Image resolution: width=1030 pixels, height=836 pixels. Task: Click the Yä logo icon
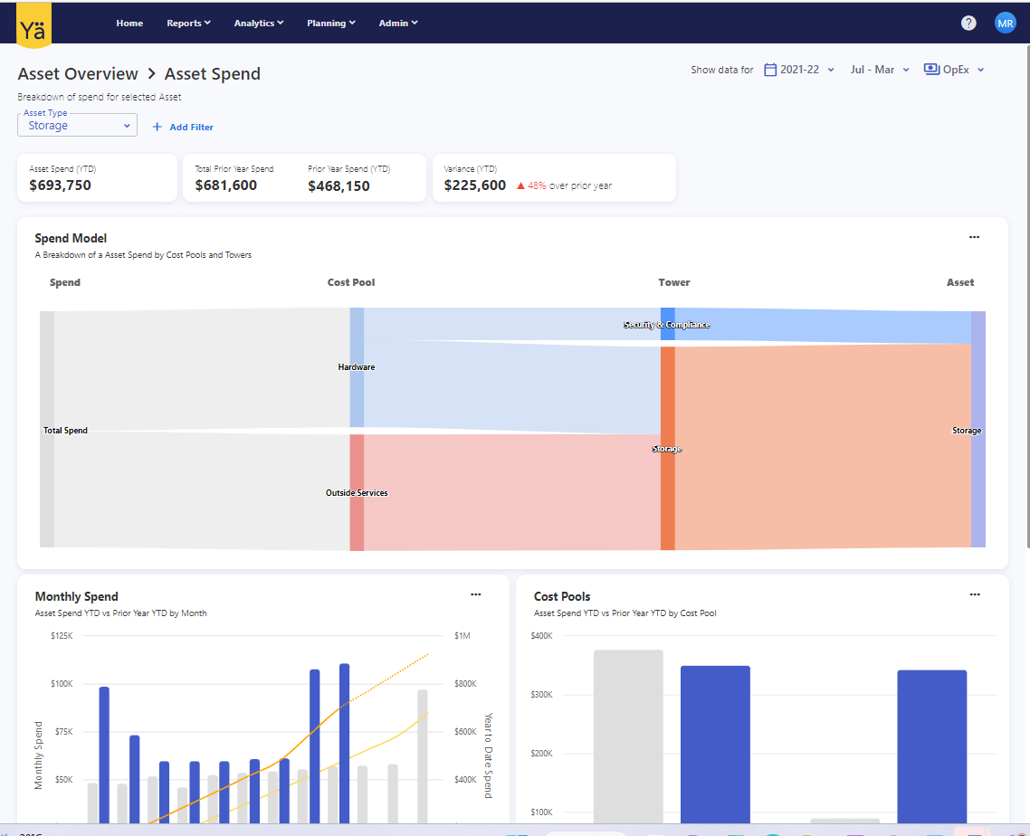[x=34, y=24]
